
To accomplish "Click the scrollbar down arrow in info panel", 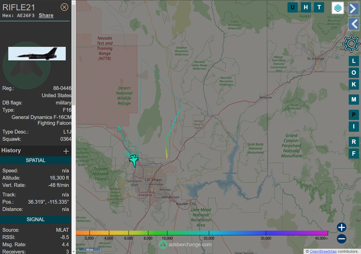I will click(x=74, y=252).
